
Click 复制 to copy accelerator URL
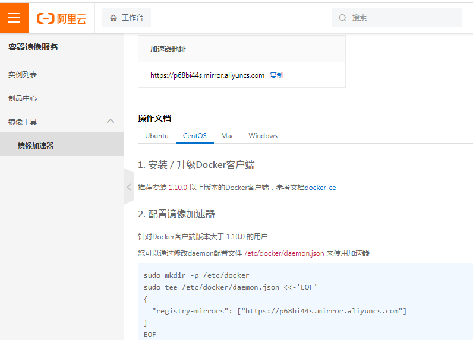pos(276,75)
